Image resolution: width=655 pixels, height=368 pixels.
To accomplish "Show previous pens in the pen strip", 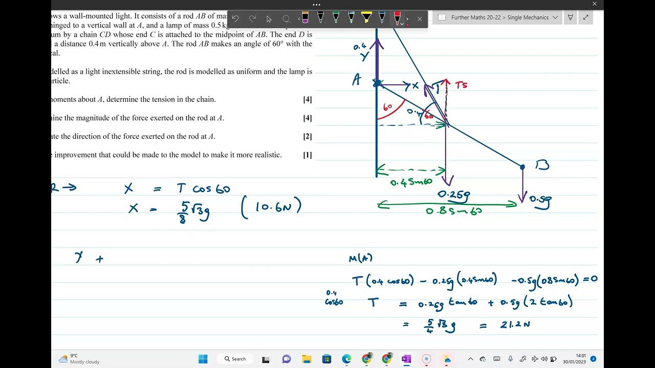I will [299, 19].
